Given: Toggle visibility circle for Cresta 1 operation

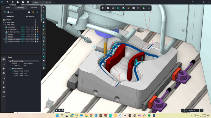Looking at the screenshot, I should pyautogui.click(x=35, y=34).
